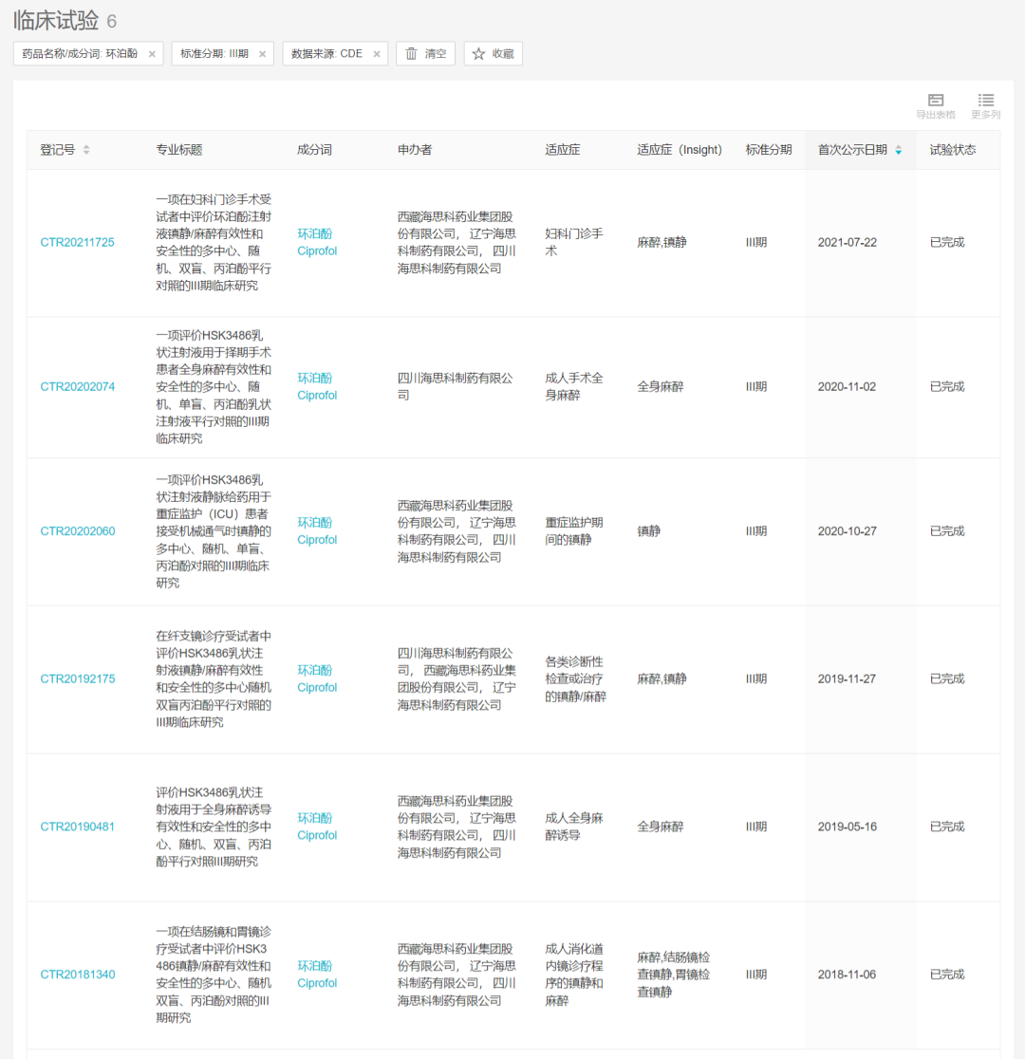Click the 专业标题 column header
Viewport: 1025px width, 1059px height.
pos(179,150)
